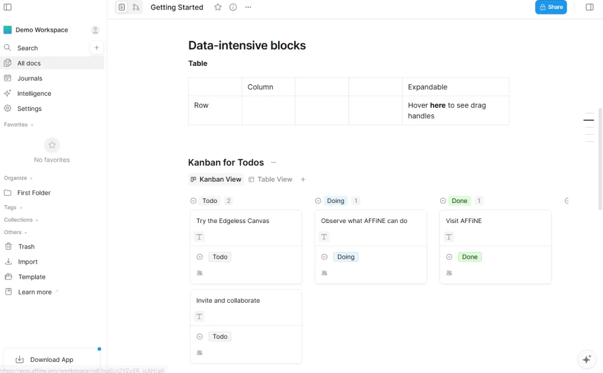Switch to edgeless mode icon
The width and height of the screenshot is (603, 373).
pyautogui.click(x=136, y=7)
